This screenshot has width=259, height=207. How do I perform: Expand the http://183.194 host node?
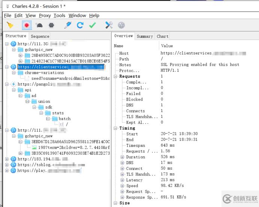click(x=7, y=159)
